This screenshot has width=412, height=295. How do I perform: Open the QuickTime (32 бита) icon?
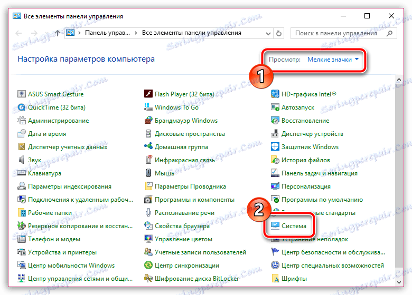pos(21,107)
